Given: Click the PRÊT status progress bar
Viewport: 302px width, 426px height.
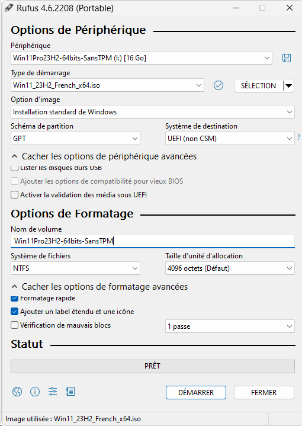Looking at the screenshot, I should pyautogui.click(x=153, y=366).
